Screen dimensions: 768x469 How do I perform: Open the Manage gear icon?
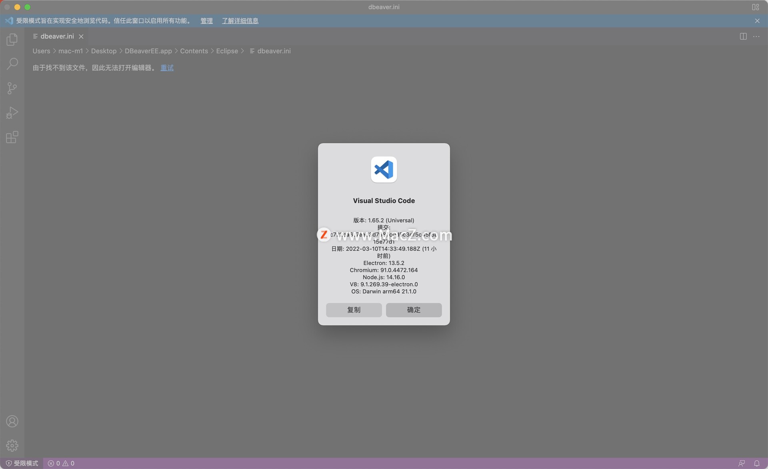pyautogui.click(x=12, y=445)
